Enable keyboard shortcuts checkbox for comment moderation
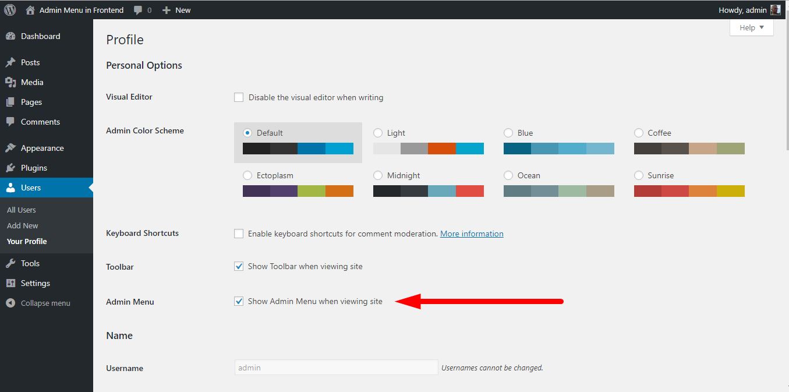789x392 pixels. click(x=239, y=234)
